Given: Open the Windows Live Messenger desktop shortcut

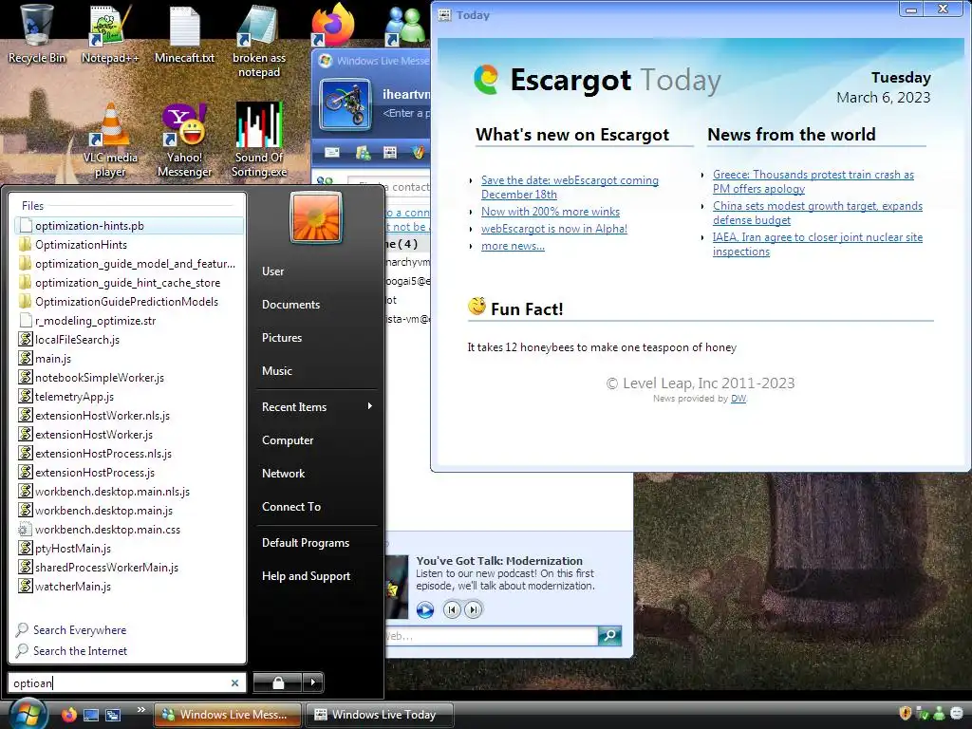Looking at the screenshot, I should [404, 26].
